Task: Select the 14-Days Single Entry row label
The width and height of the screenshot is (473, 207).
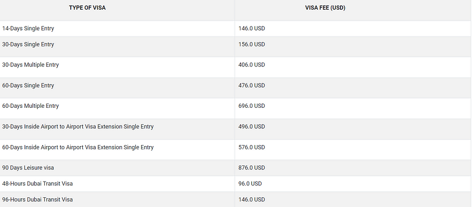Action: 28,29
